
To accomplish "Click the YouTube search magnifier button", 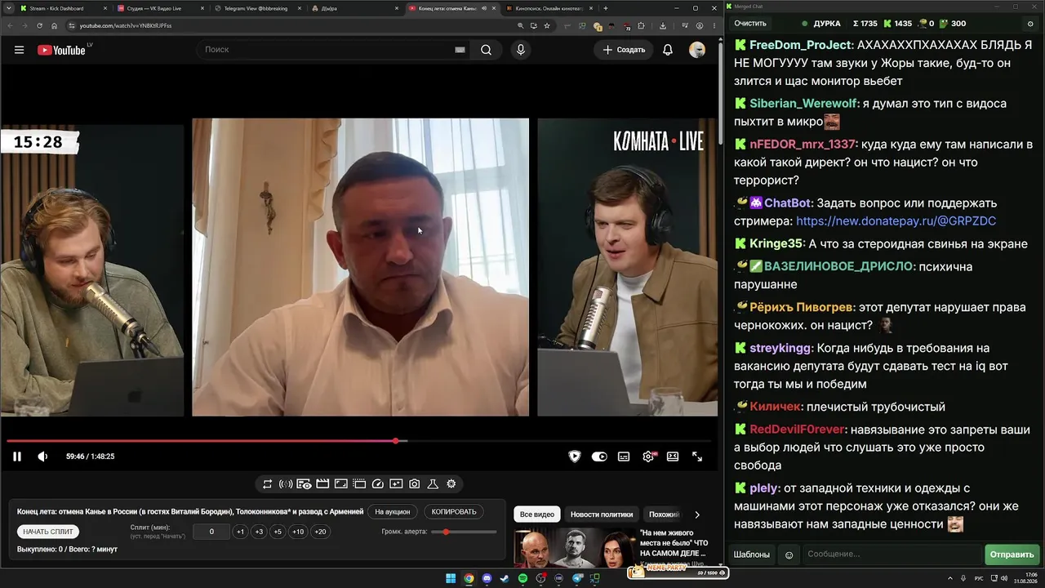I will point(486,50).
